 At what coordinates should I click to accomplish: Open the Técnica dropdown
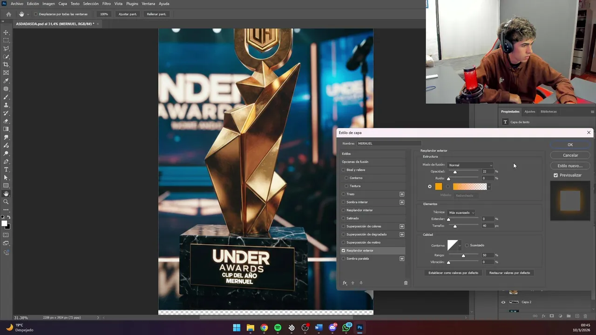(461, 213)
